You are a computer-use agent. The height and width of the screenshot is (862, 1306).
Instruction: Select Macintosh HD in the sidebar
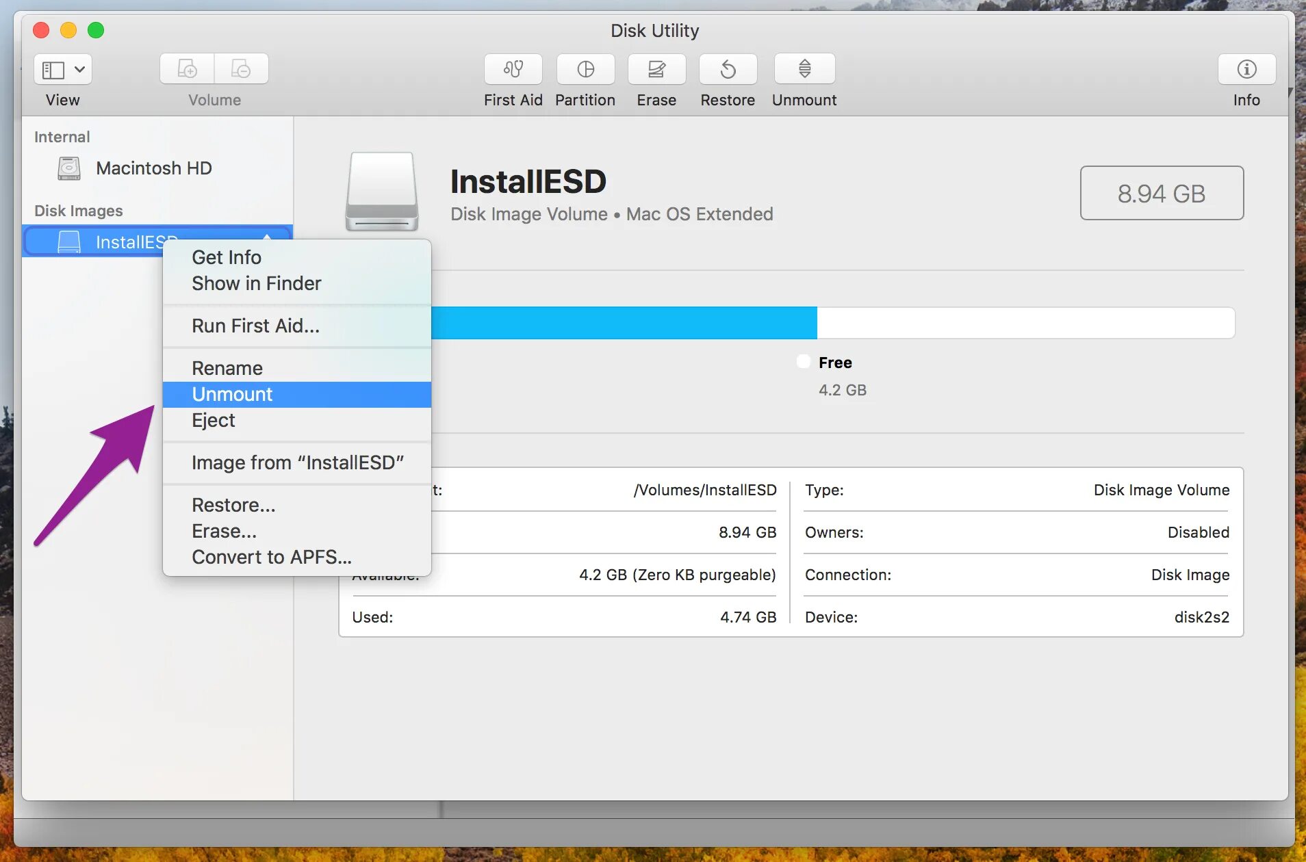click(157, 168)
